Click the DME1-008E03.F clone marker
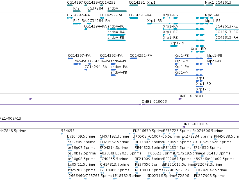 (180, 99)
